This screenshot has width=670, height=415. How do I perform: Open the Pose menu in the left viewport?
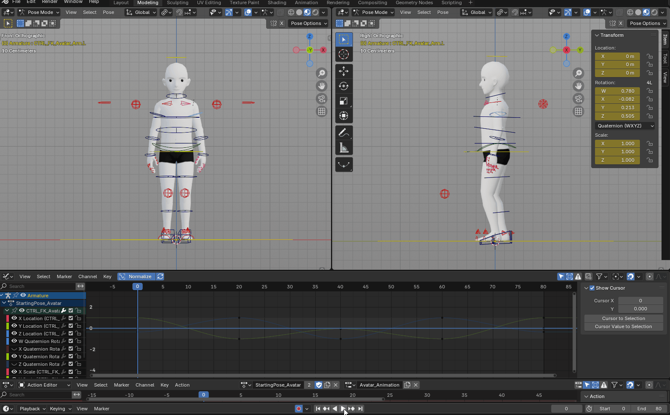[108, 12]
